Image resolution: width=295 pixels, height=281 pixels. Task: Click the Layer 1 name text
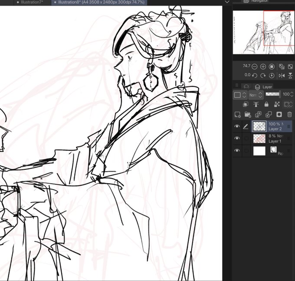coord(275,141)
